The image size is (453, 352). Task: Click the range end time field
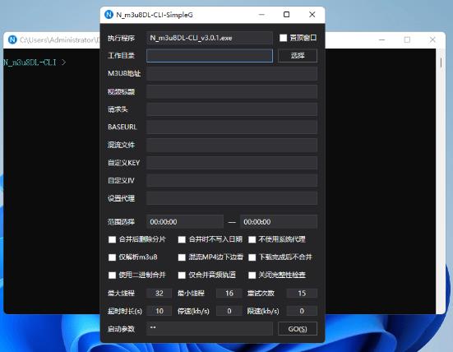click(279, 222)
